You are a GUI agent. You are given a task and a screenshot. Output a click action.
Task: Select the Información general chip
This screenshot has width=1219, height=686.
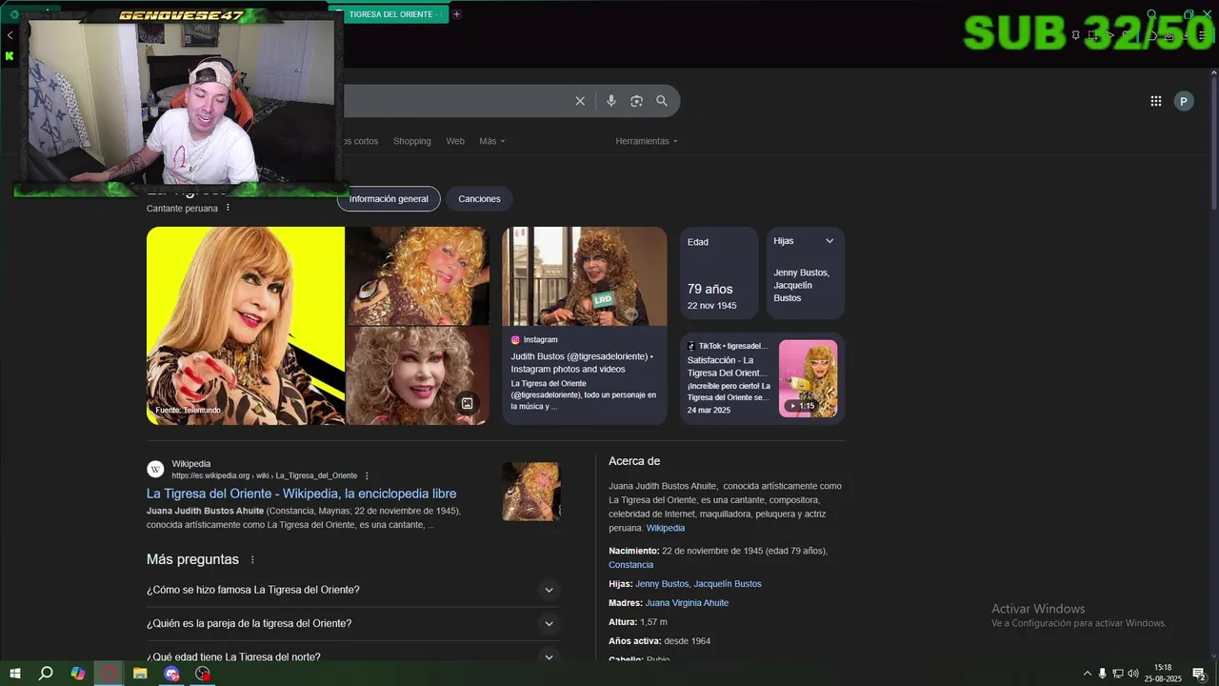pyautogui.click(x=389, y=199)
